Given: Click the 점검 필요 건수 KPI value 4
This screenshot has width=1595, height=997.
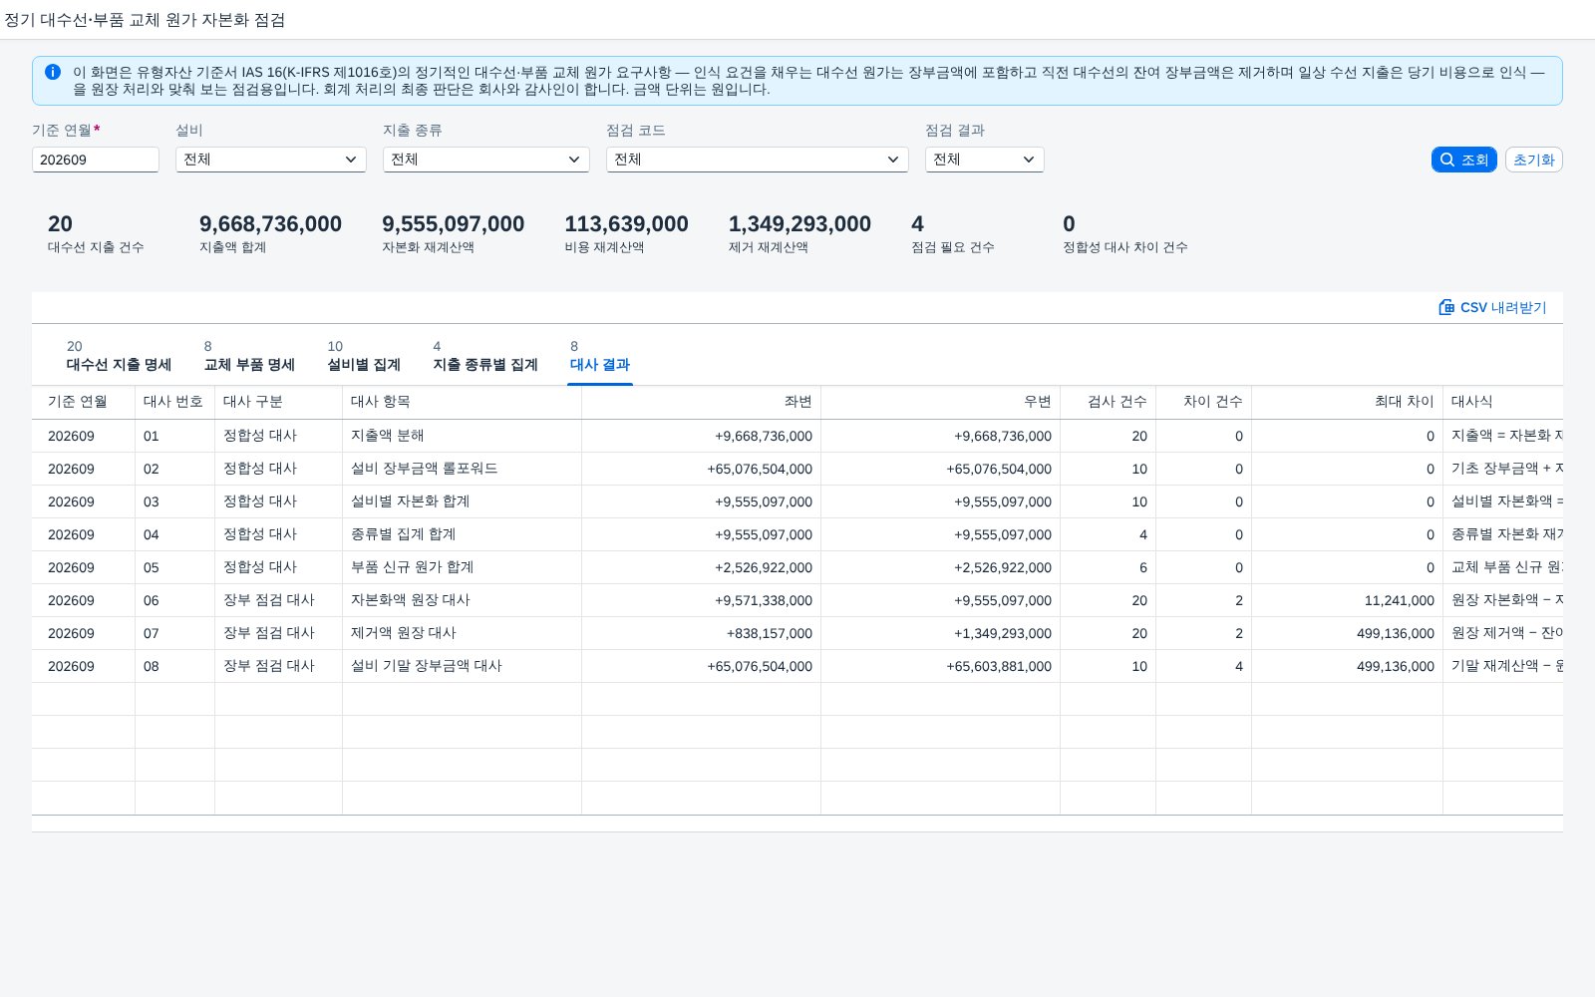Looking at the screenshot, I should pyautogui.click(x=917, y=224).
